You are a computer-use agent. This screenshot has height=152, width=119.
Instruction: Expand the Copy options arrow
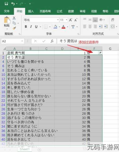point(18,23)
